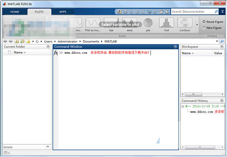Click the up-one-level folder icon

click(17, 42)
